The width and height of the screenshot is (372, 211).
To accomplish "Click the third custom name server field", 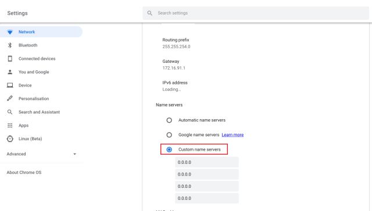I will point(207,187).
